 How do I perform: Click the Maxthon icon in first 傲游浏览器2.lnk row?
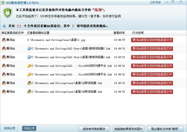(29, 48)
